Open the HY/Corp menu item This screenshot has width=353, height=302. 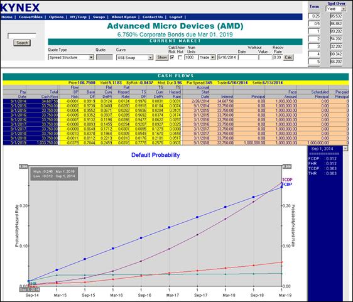tap(78, 17)
